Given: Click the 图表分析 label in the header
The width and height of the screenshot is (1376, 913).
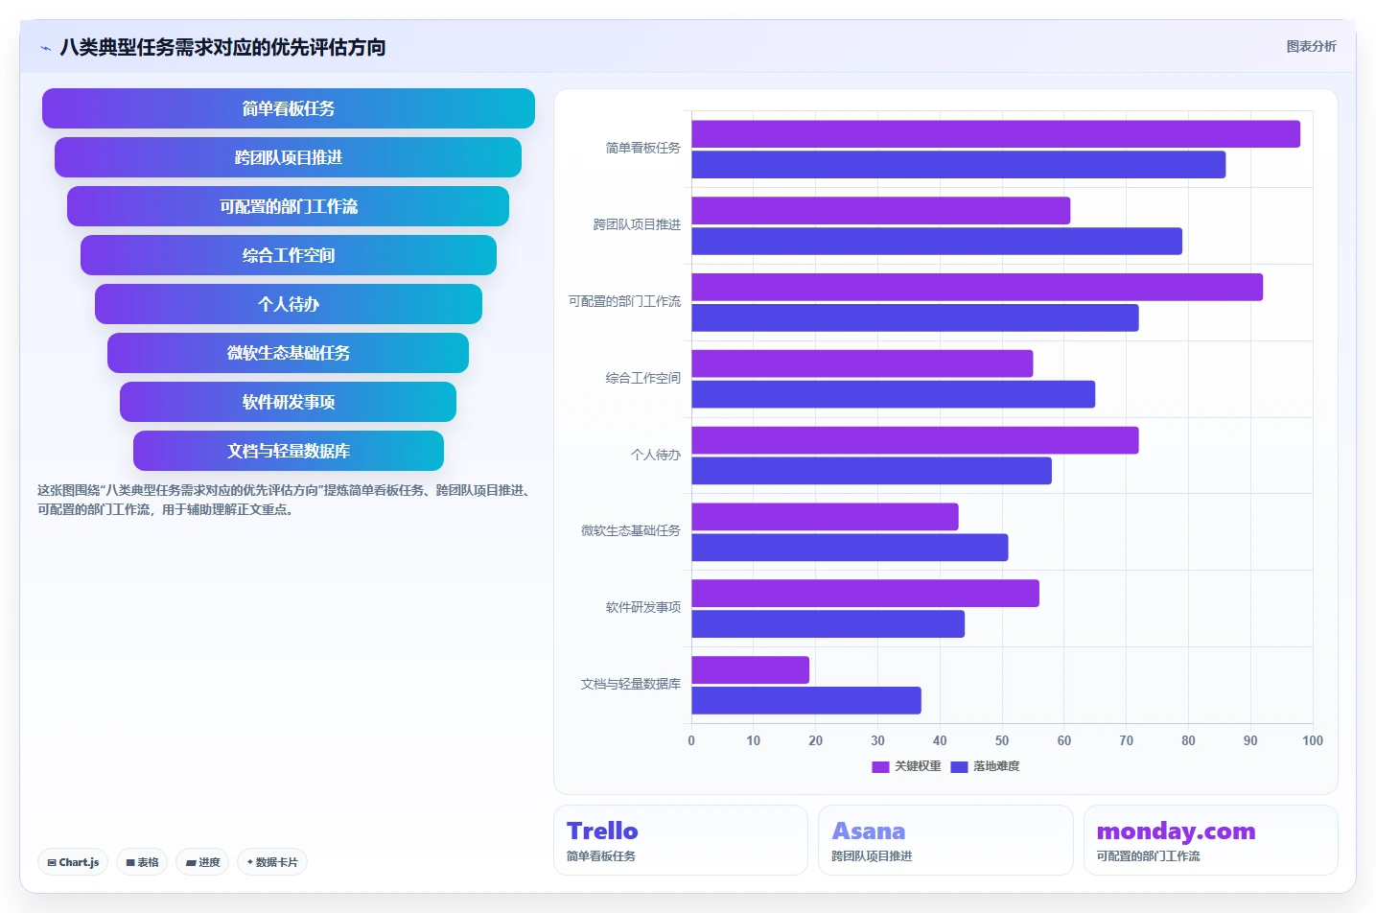Looking at the screenshot, I should tap(1311, 46).
